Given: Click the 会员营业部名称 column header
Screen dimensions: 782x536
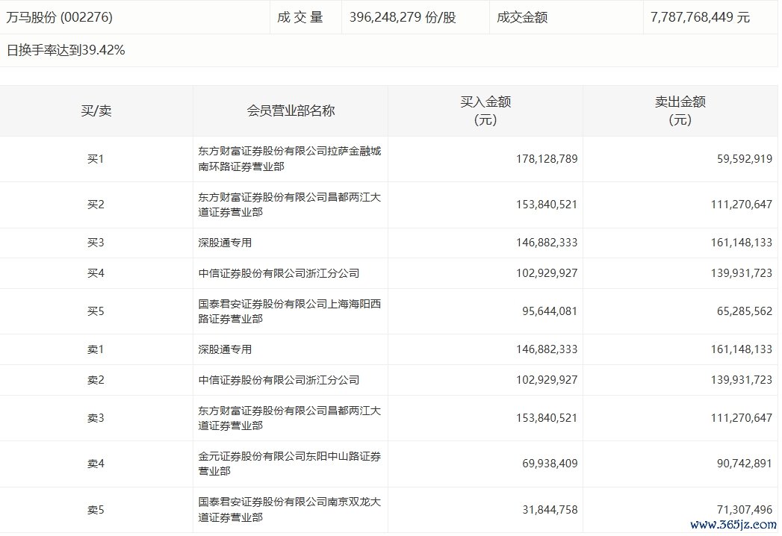Looking at the screenshot, I should [291, 110].
